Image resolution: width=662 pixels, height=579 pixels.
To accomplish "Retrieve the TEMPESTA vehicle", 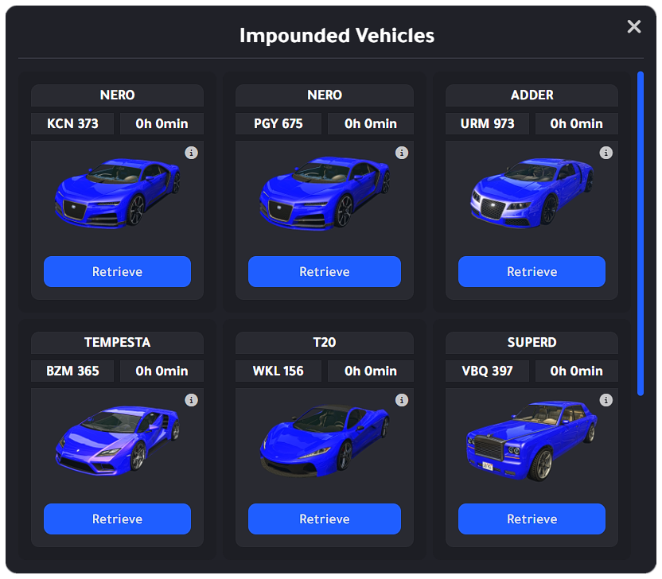I will pos(117,519).
